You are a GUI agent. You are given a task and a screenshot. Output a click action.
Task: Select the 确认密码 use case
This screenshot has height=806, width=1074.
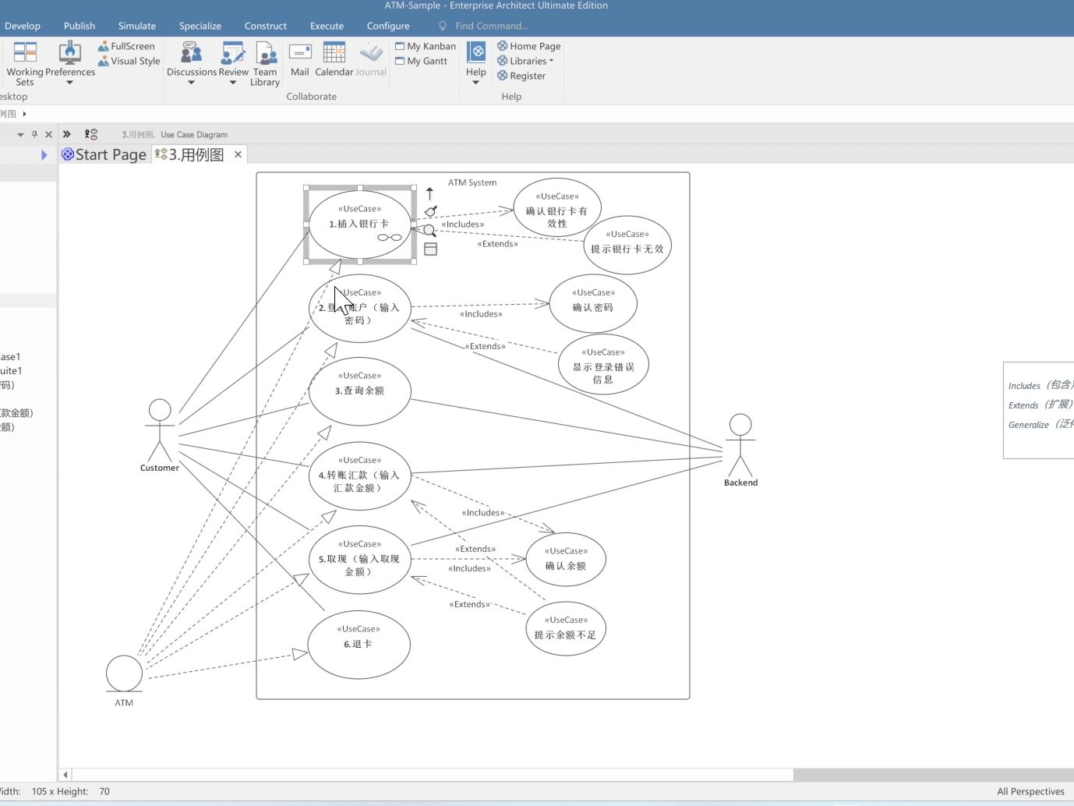click(593, 304)
